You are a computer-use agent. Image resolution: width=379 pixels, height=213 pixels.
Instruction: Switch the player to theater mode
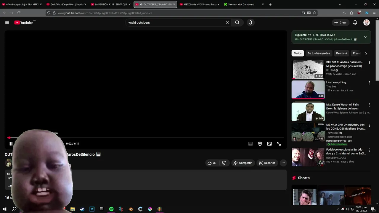point(269,144)
